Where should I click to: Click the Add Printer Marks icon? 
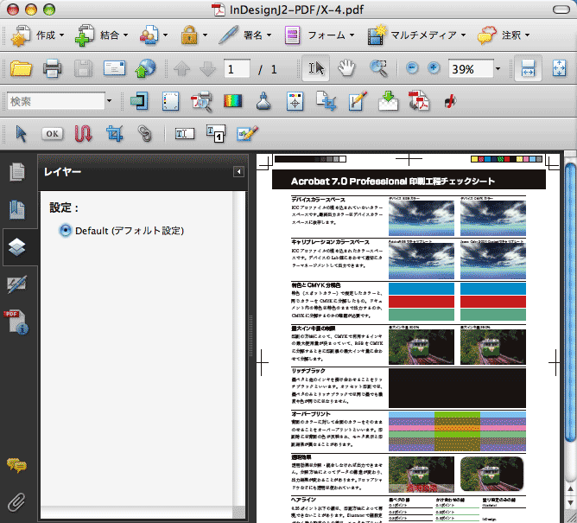(x=170, y=101)
